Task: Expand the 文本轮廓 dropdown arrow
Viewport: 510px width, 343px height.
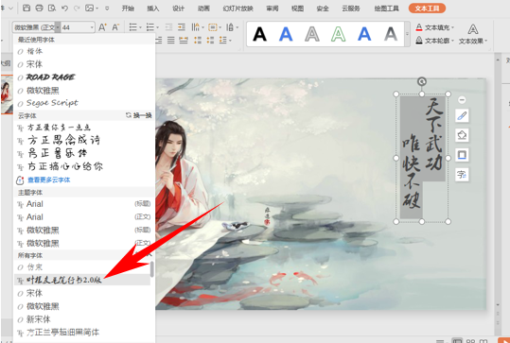Action: click(452, 41)
